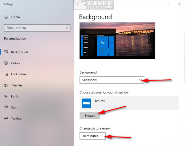Open the Background type Slideshow dropdown

(x=112, y=80)
